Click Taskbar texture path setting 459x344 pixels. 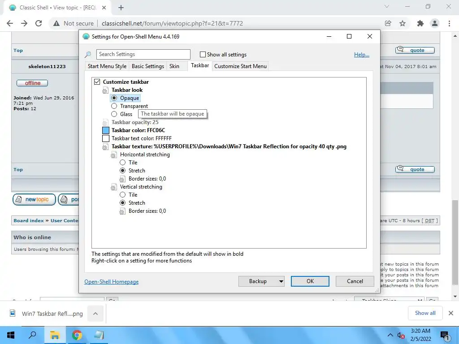tap(229, 146)
